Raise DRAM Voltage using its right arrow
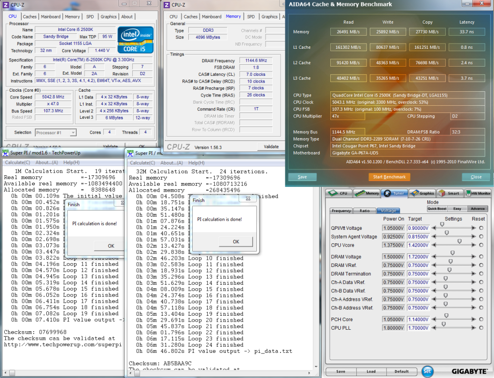The width and height of the screenshot is (494, 378). (474, 257)
